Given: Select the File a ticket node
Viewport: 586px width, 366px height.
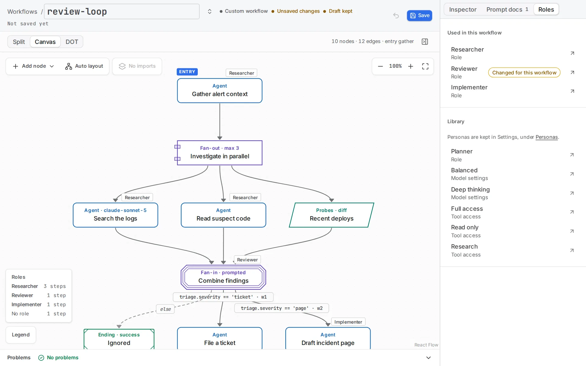Looking at the screenshot, I should click(220, 339).
